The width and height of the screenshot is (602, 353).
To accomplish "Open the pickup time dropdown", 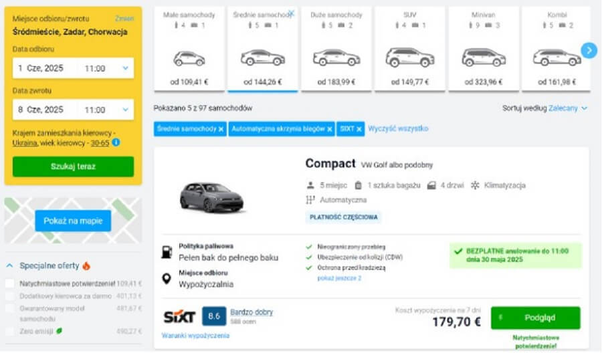I will tap(125, 68).
